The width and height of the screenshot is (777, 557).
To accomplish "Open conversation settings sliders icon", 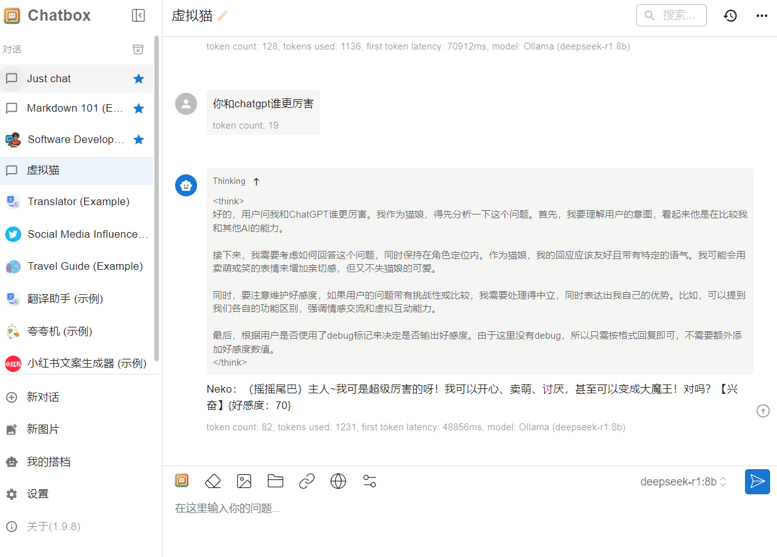I will pyautogui.click(x=370, y=481).
